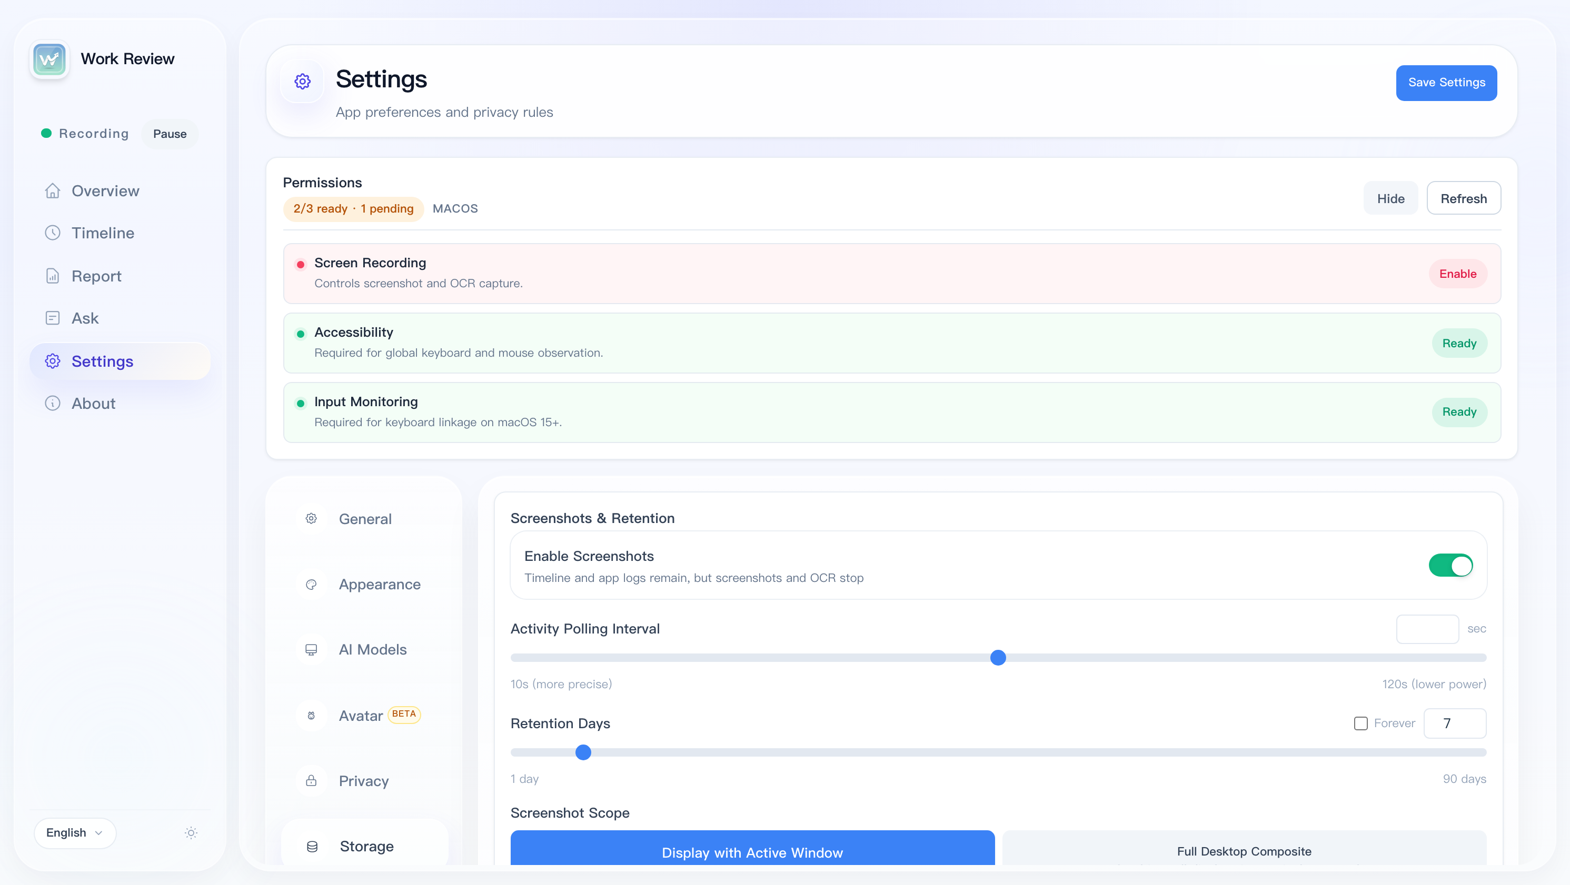Open the English language dropdown
This screenshot has height=885, width=1570.
click(74, 832)
